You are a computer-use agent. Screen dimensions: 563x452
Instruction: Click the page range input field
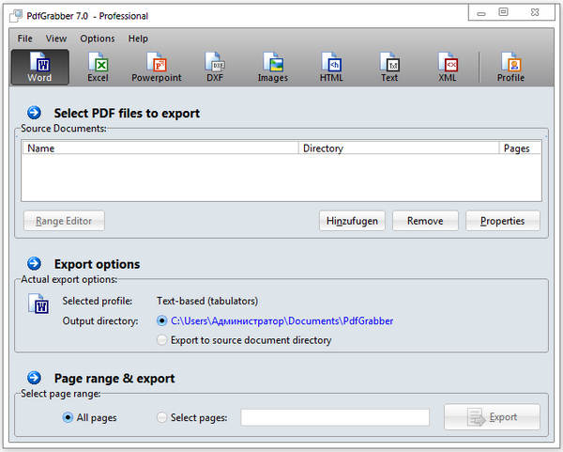tap(335, 417)
